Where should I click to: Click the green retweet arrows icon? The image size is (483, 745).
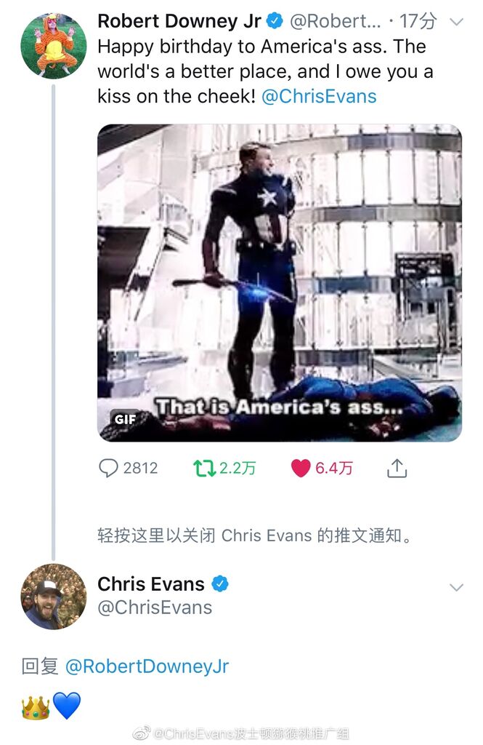tap(204, 468)
